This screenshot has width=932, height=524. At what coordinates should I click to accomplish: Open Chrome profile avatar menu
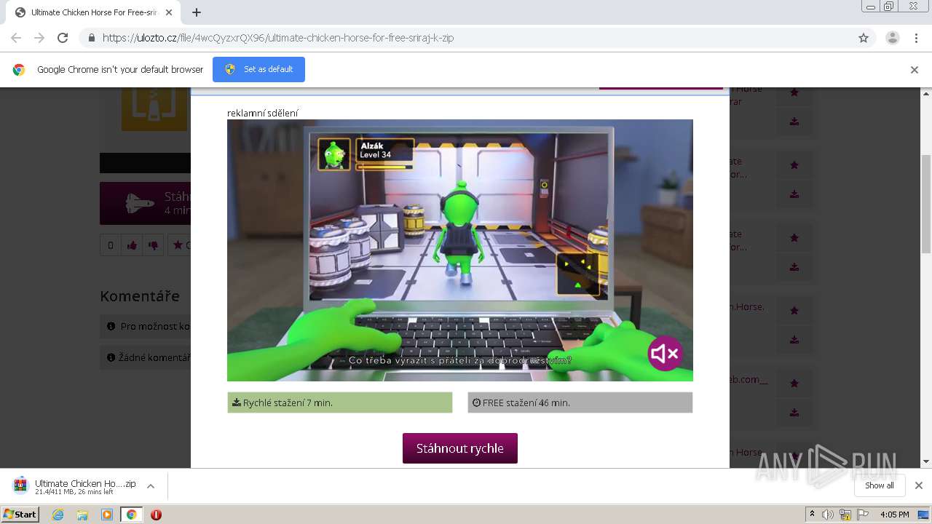click(893, 38)
